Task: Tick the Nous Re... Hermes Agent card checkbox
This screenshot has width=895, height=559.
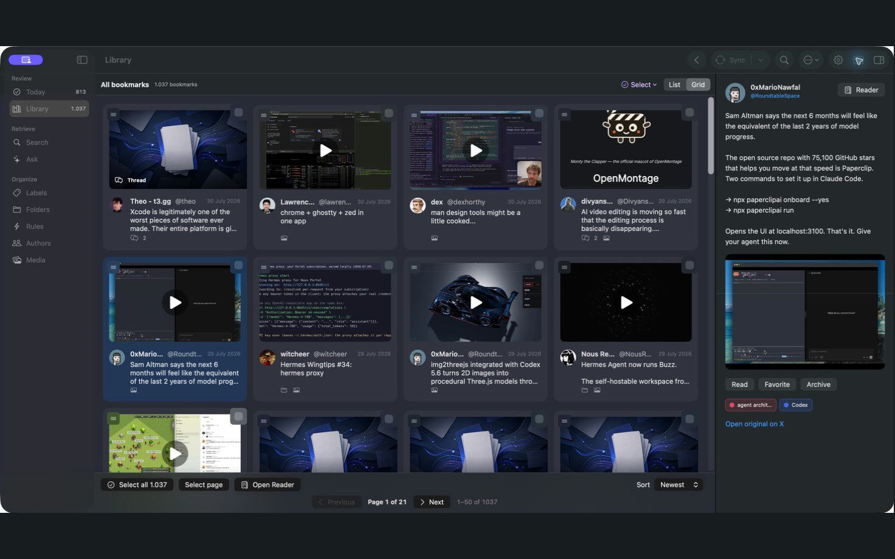Action: click(689, 266)
